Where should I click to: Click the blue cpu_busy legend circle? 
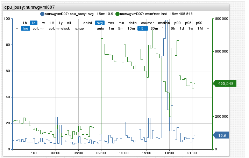click(42, 14)
